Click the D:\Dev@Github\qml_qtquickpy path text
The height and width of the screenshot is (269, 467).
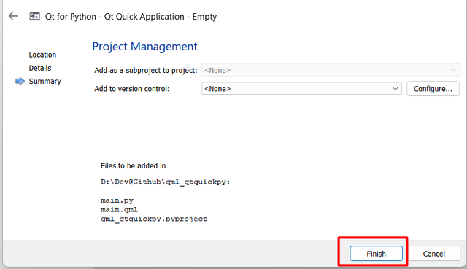point(166,182)
